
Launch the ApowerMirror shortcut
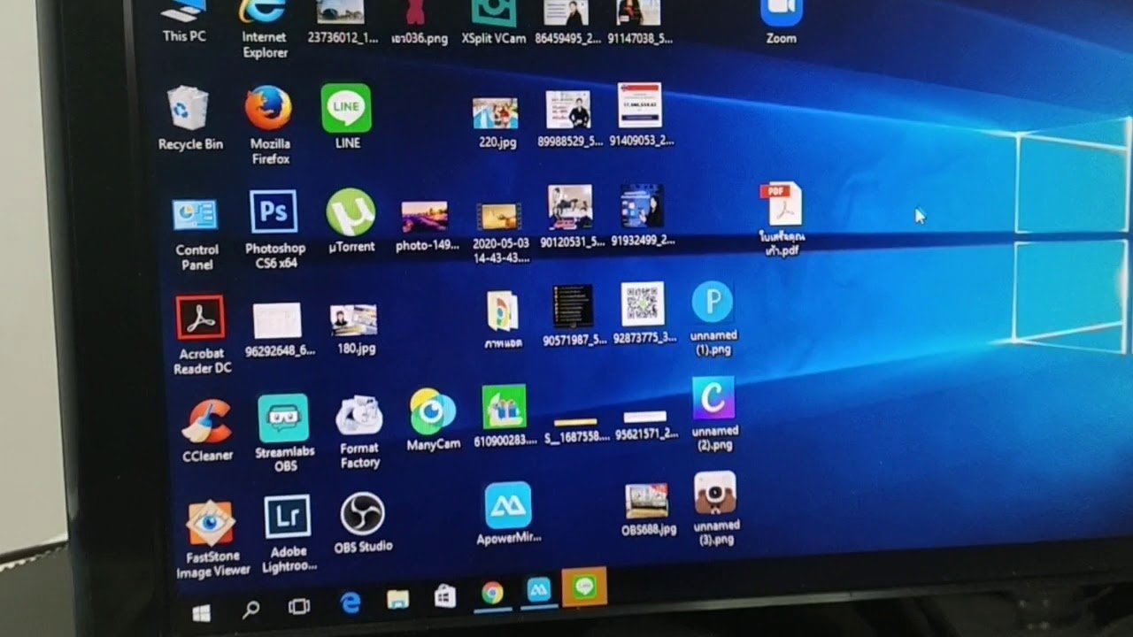pyautogui.click(x=508, y=512)
